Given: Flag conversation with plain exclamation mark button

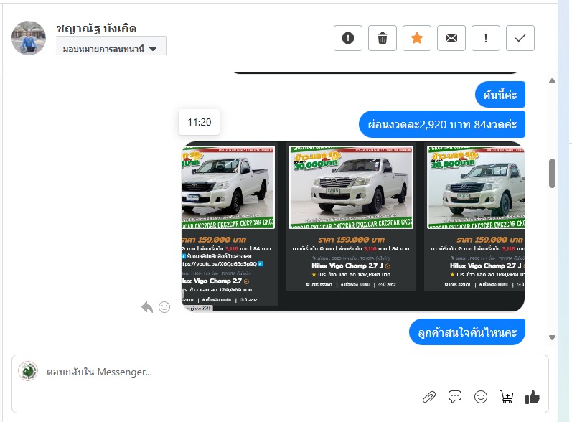Looking at the screenshot, I should pyautogui.click(x=486, y=38).
